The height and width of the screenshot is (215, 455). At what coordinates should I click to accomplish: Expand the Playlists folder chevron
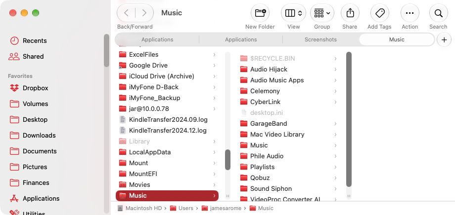[335, 167]
